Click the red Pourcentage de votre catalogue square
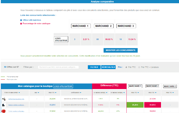The height and width of the screenshot is (113, 179). pyautogui.click(x=21, y=24)
